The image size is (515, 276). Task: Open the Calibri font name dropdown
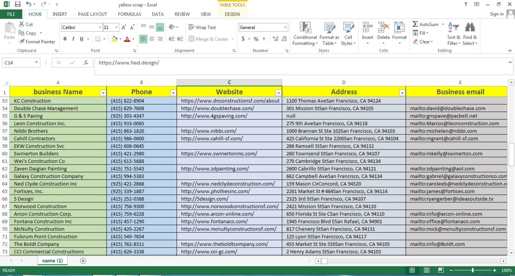(100, 27)
